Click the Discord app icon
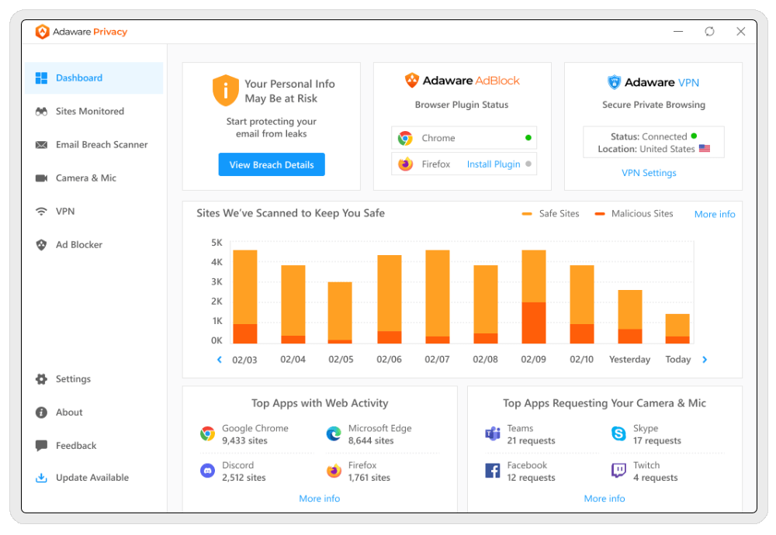 207,471
